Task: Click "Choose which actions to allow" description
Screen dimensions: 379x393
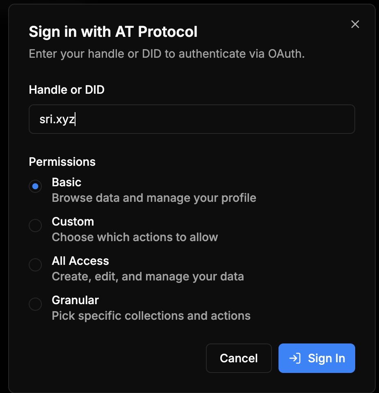Action: [135, 237]
